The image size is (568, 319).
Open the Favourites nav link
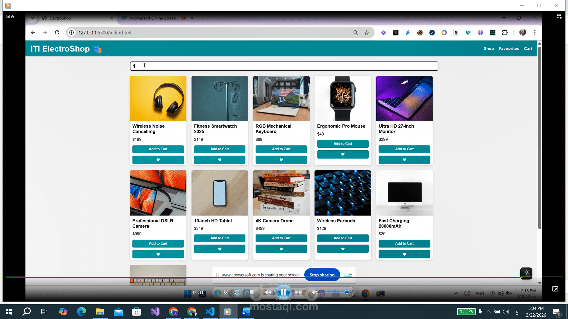click(509, 49)
